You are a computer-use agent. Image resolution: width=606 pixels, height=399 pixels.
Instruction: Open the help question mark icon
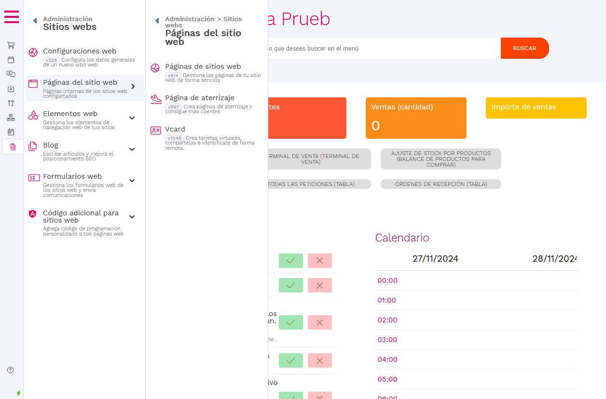click(11, 370)
